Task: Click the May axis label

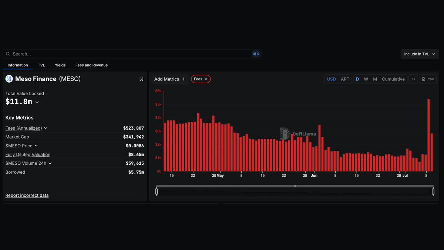Action: coord(220,176)
